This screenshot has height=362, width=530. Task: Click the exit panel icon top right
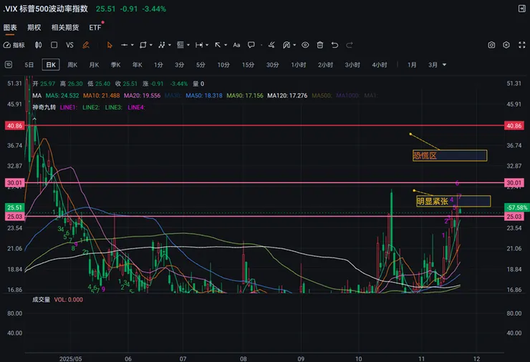pyautogui.click(x=522, y=9)
